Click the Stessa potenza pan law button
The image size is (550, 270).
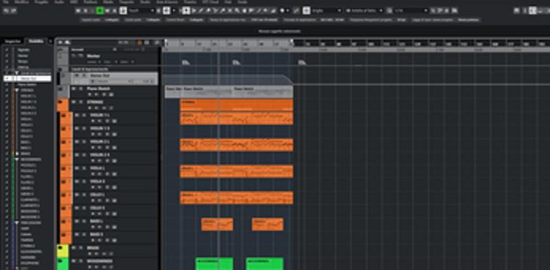point(468,20)
